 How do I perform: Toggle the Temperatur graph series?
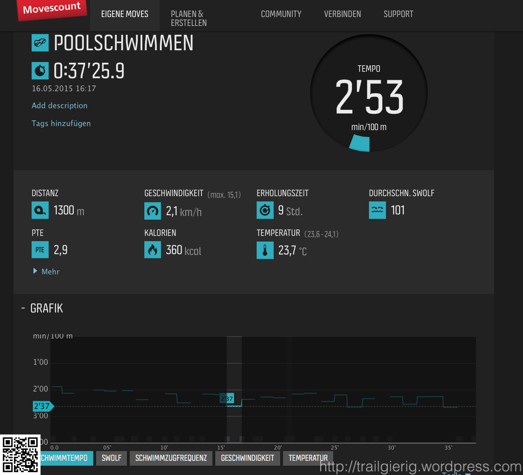pyautogui.click(x=308, y=458)
